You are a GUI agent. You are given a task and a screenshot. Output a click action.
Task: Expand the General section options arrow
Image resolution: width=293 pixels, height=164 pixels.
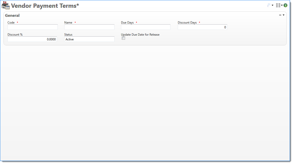[284, 15]
